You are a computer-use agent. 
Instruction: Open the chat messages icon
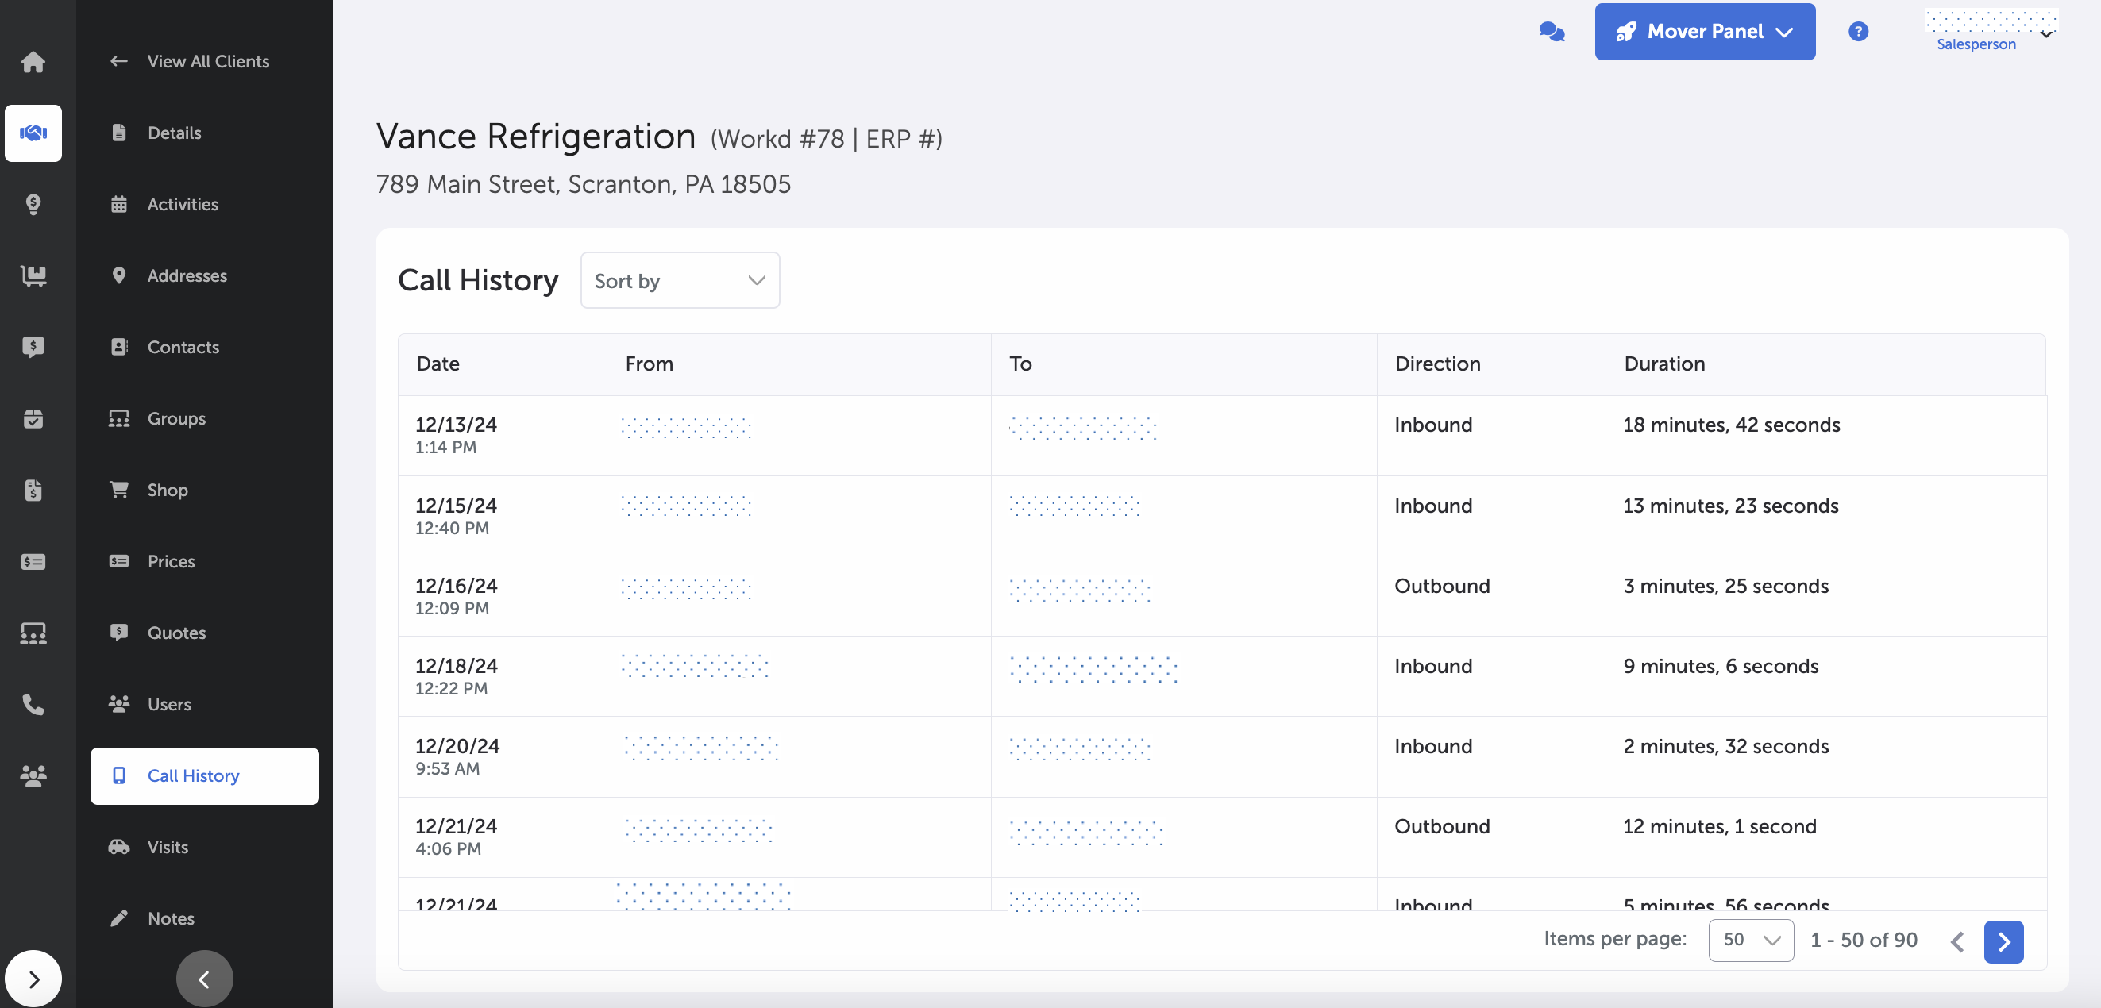pyautogui.click(x=1552, y=32)
